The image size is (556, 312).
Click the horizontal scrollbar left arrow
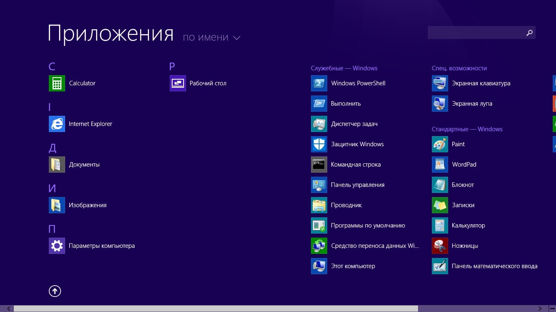coord(8,309)
